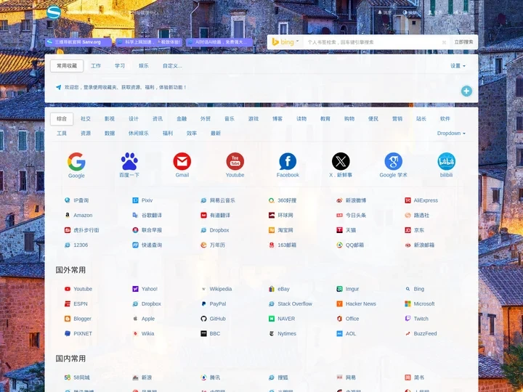This screenshot has height=392, width=523.
Task: Select the 游戏 category tab
Action: 254,118
